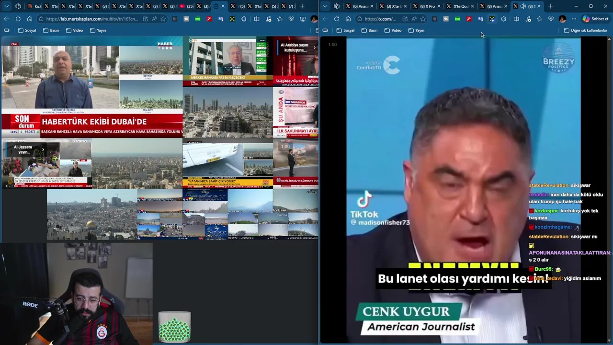Open Basın bookmarks folder in left window
613x345 pixels.
51,30
